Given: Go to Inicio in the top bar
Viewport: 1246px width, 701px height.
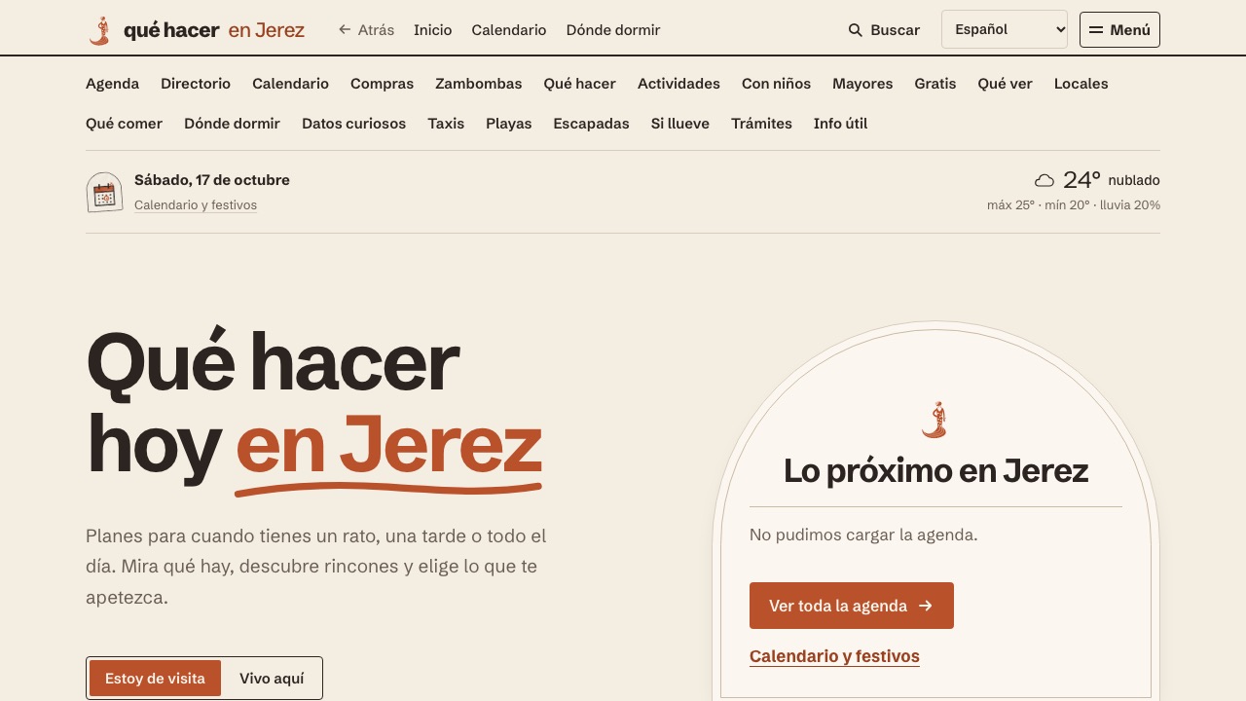Looking at the screenshot, I should (x=432, y=30).
